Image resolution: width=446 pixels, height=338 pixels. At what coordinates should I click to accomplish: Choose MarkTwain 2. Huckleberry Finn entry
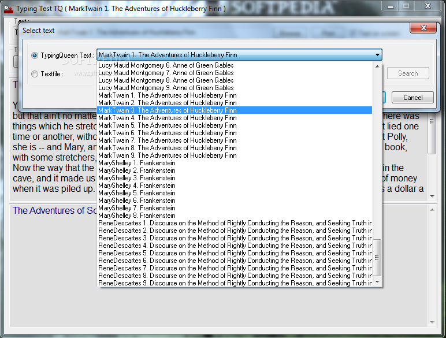235,103
